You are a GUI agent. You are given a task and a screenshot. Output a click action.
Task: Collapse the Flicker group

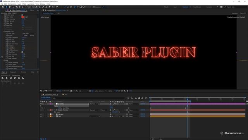pos(3,60)
